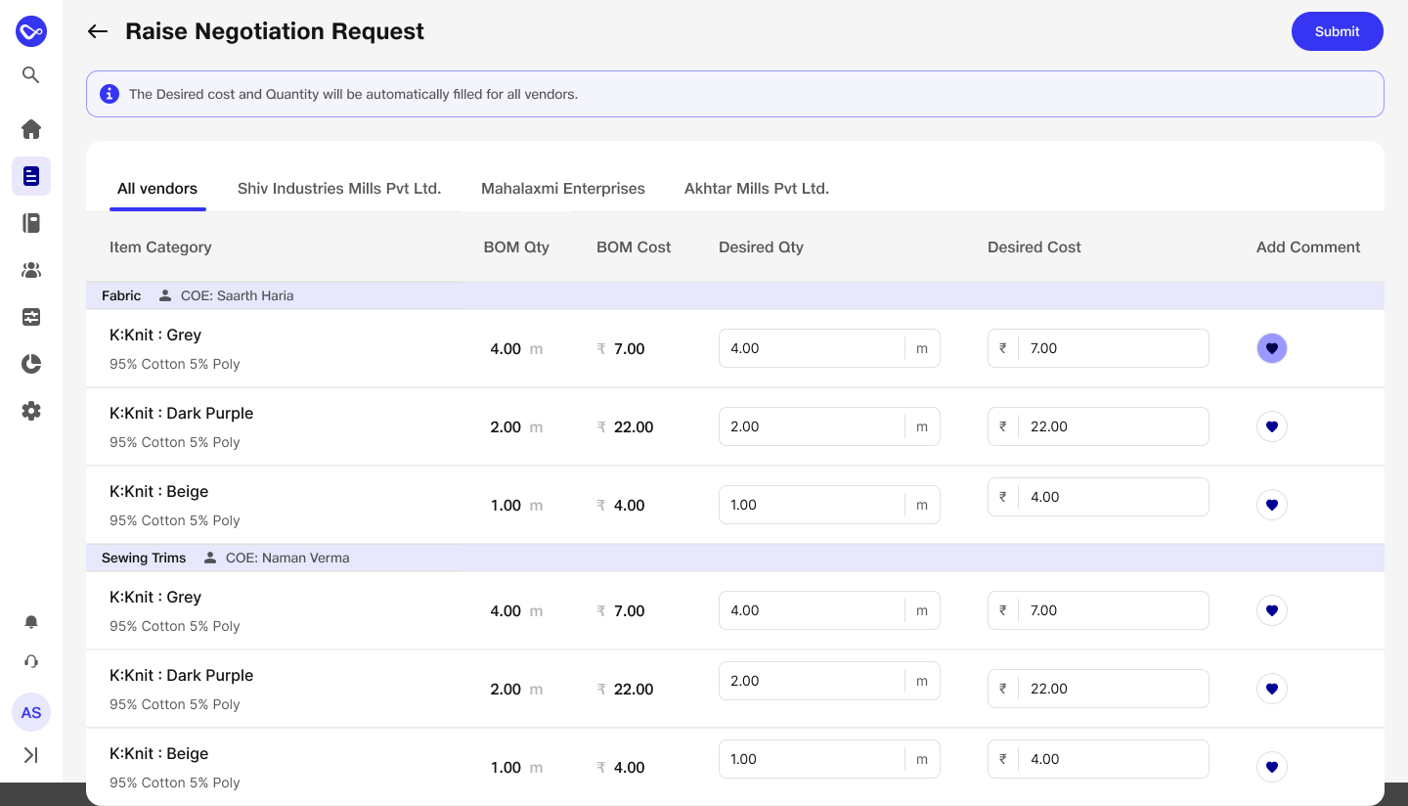Viewport: 1408px width, 806px height.
Task: Switch to Shiv Industries Mills Pvt Ltd. tab
Action: click(339, 189)
